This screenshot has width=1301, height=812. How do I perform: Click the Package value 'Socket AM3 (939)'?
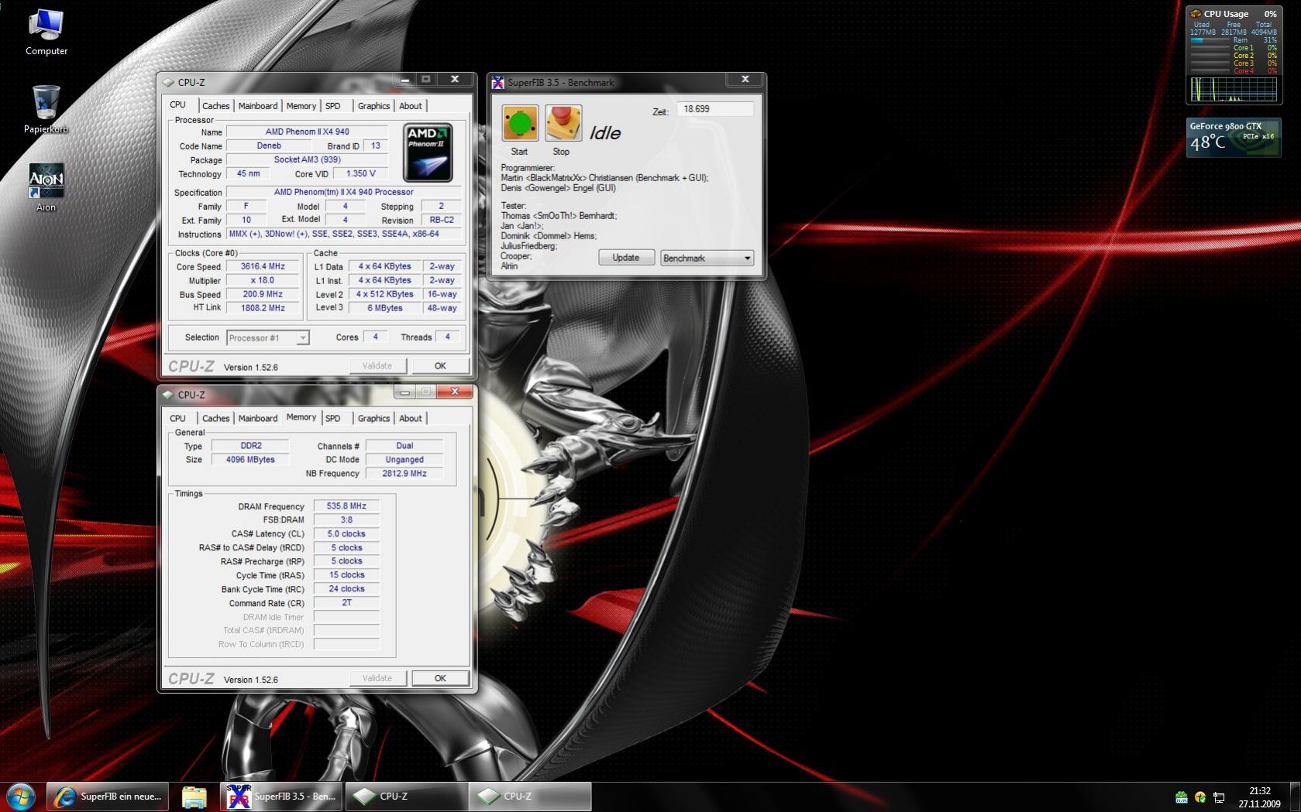tap(307, 159)
